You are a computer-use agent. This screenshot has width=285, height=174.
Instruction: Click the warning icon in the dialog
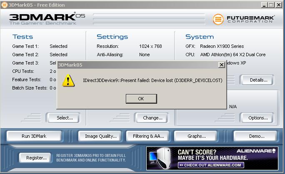pyautogui.click(x=68, y=80)
